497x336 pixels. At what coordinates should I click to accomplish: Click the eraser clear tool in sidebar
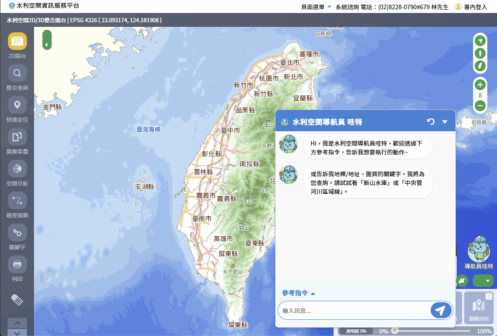pos(17,300)
